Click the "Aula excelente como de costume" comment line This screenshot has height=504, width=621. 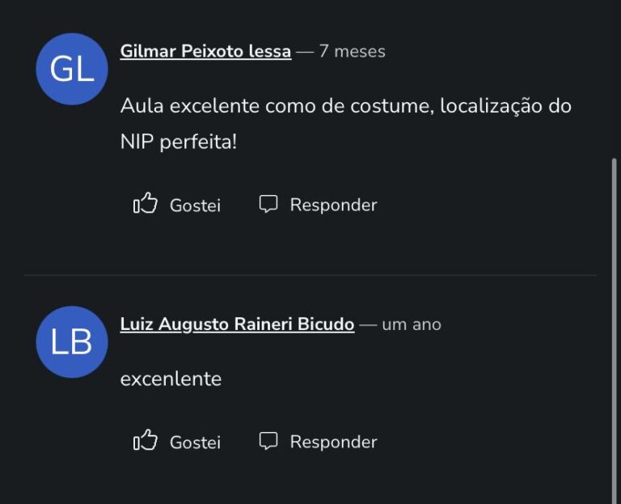tap(276, 106)
